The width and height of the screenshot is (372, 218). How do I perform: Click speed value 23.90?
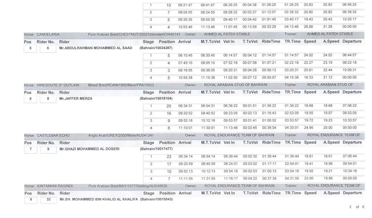[309, 178]
